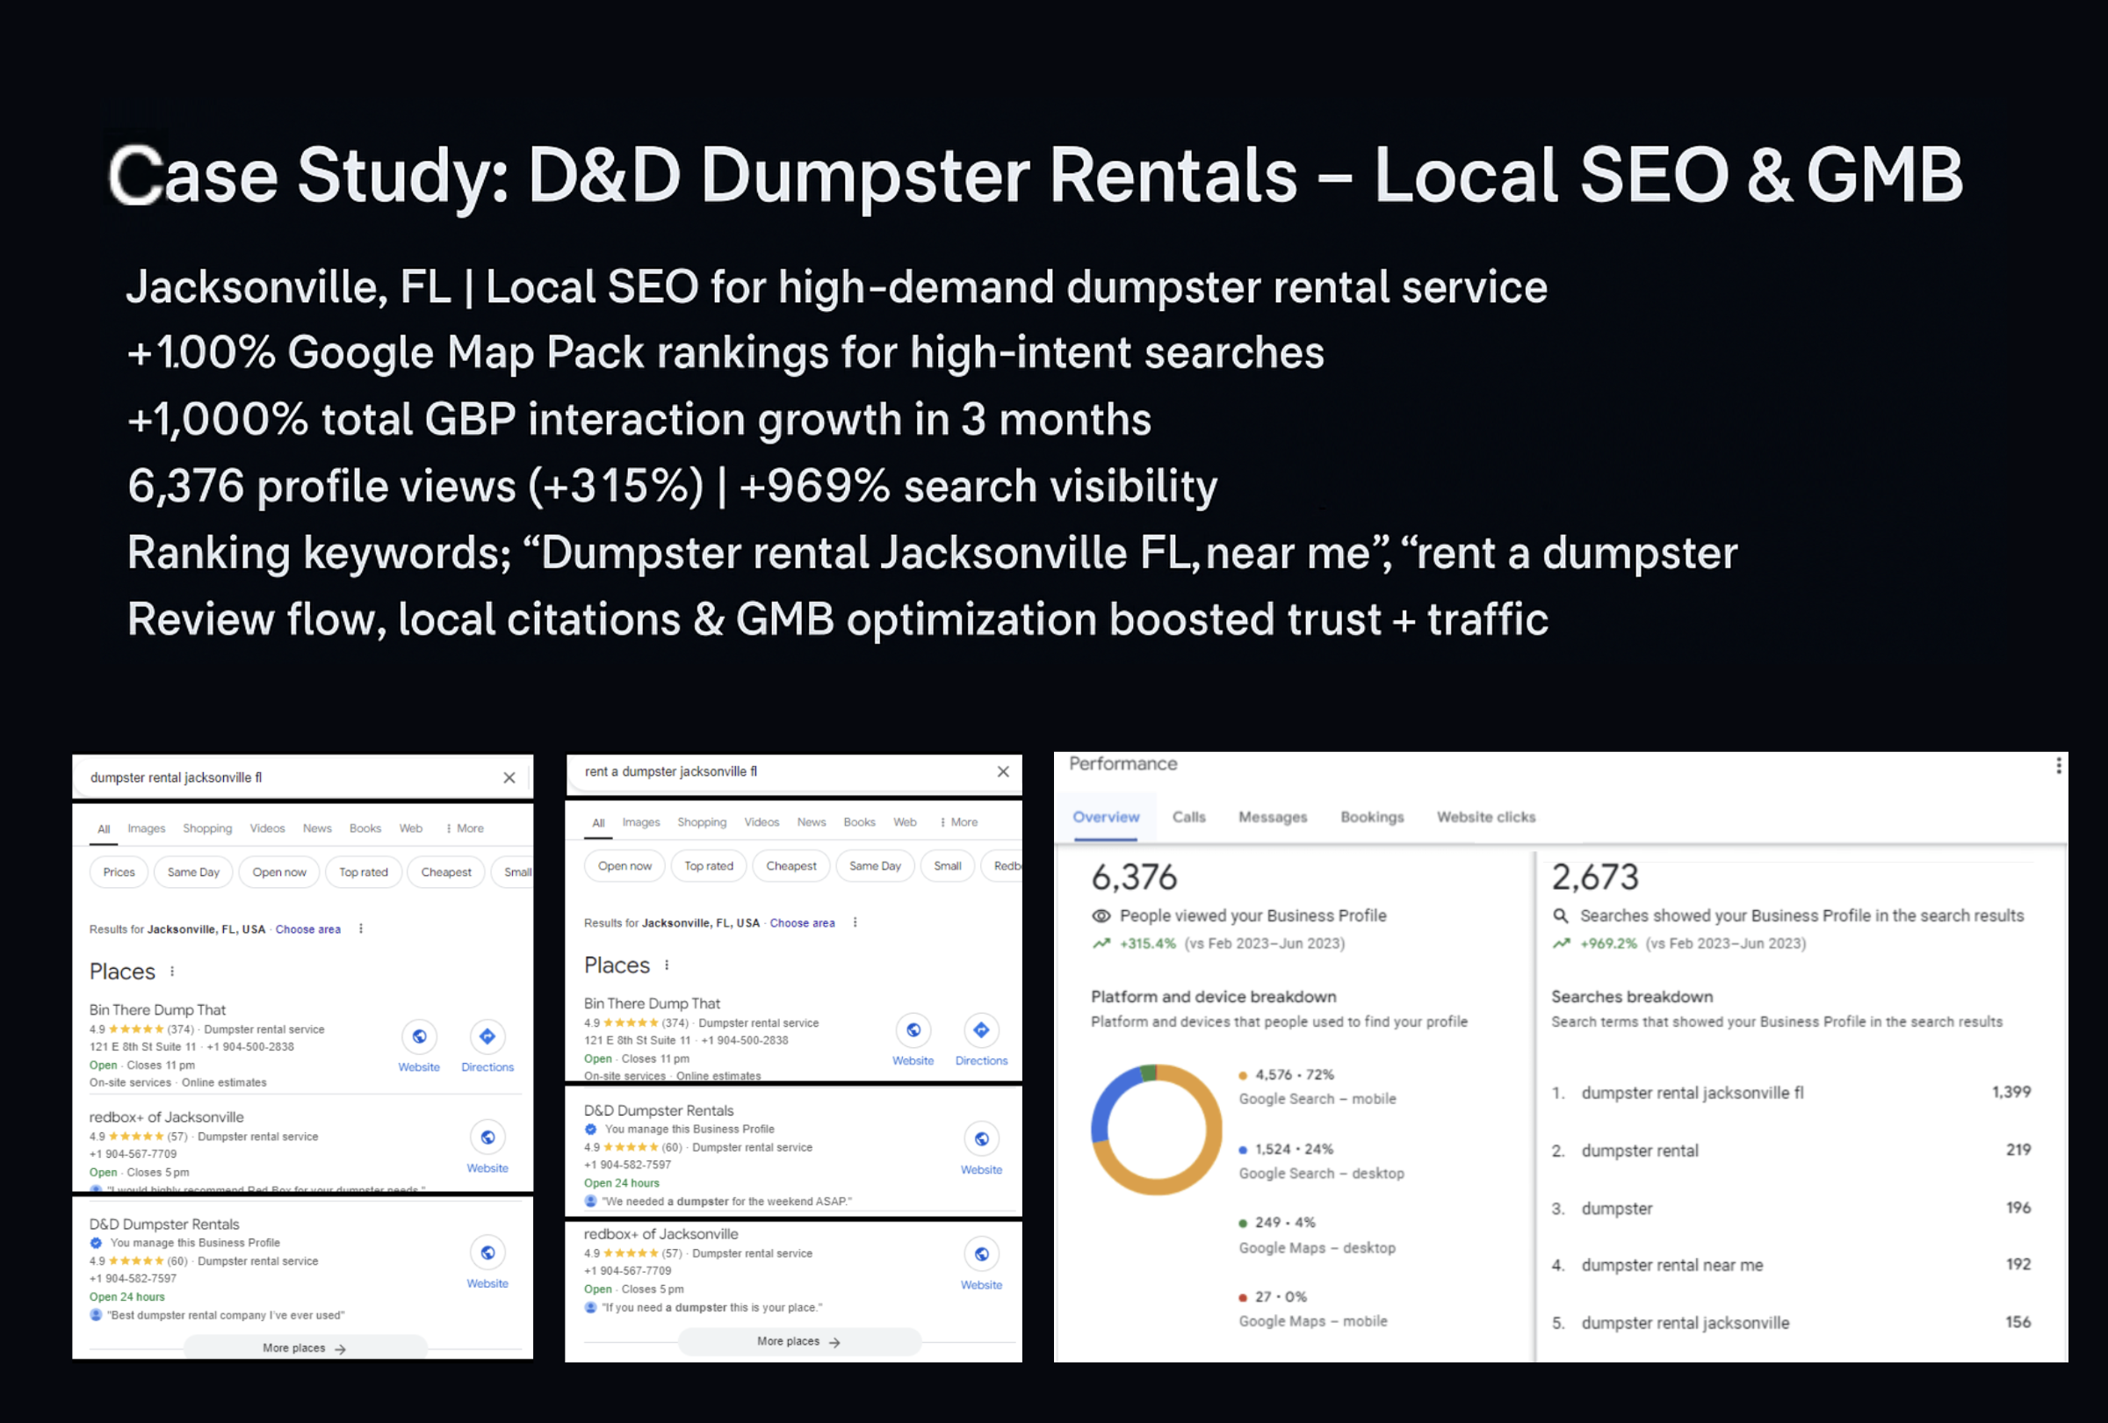Open redbox+ of Jacksonville listing title, middle panel
The width and height of the screenshot is (2108, 1423).
coord(661,1233)
